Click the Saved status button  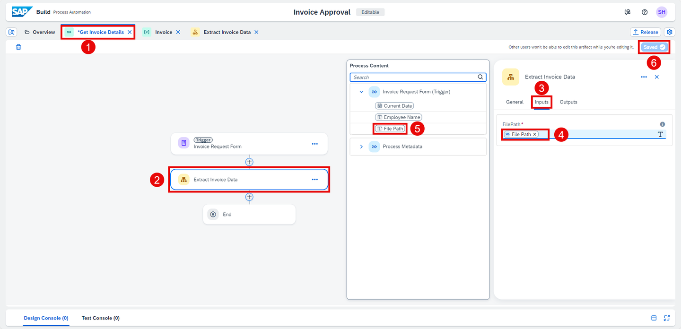655,47
